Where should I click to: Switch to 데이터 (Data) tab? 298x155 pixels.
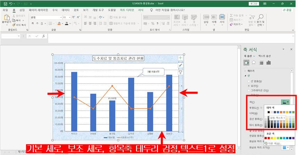point(66,10)
